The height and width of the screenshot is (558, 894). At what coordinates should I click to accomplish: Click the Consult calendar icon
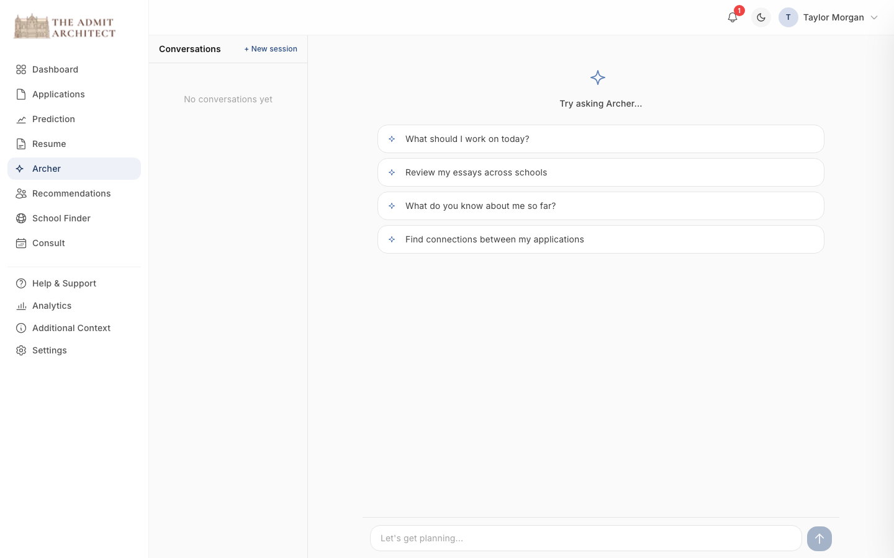coord(21,243)
